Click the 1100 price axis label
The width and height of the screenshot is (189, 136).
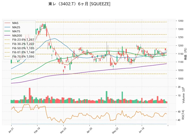[180, 62]
